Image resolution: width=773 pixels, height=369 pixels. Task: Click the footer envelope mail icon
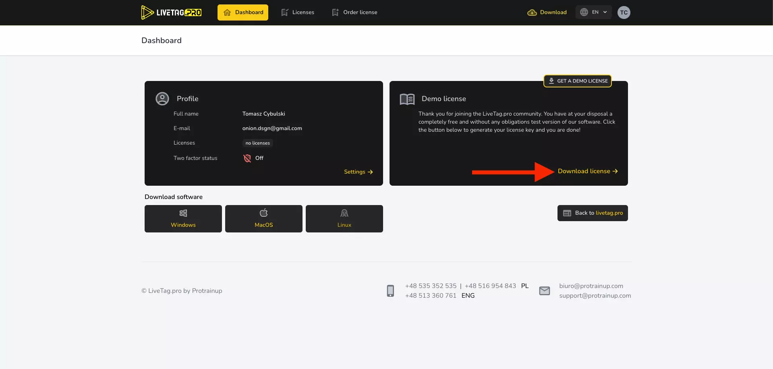[544, 291]
